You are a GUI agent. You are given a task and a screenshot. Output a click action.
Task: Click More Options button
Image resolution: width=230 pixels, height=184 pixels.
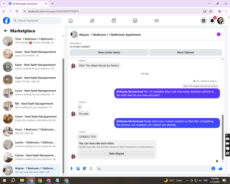[185, 52]
